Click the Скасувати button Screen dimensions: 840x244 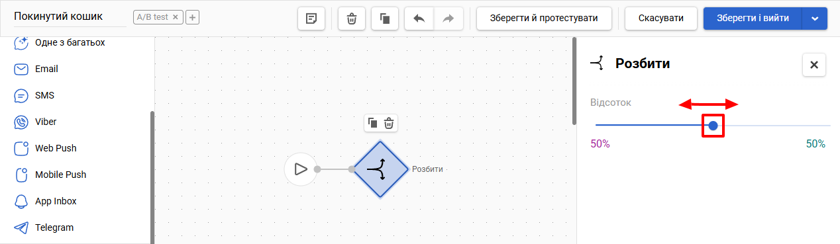pos(661,19)
